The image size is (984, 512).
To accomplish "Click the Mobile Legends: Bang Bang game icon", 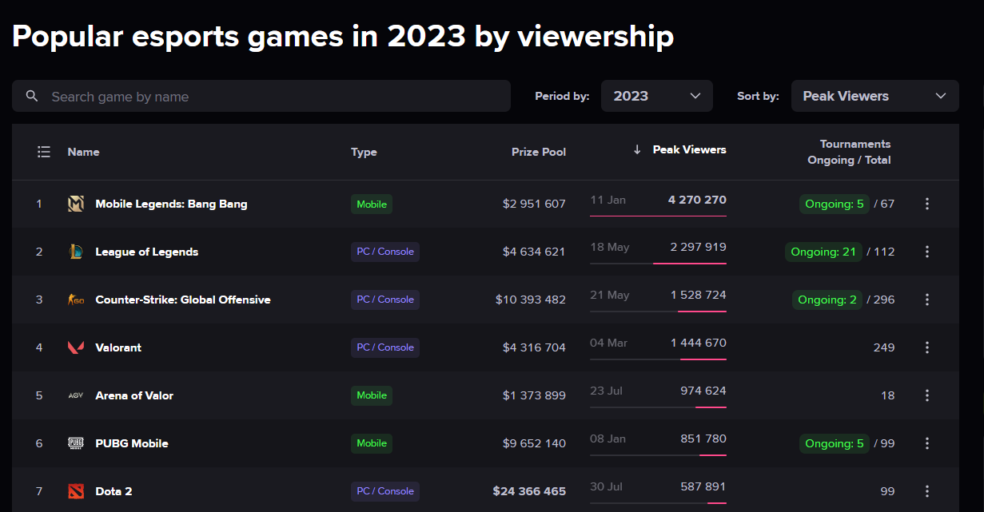I will click(x=76, y=204).
